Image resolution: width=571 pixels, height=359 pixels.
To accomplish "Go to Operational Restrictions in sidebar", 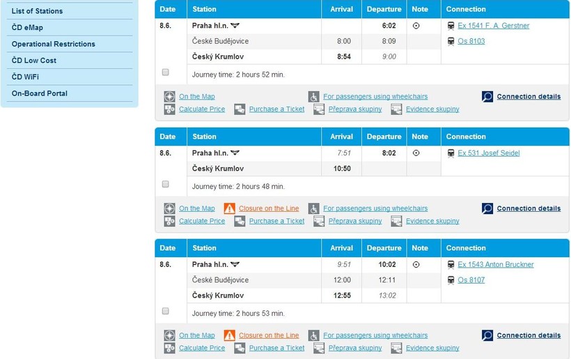I will point(53,44).
